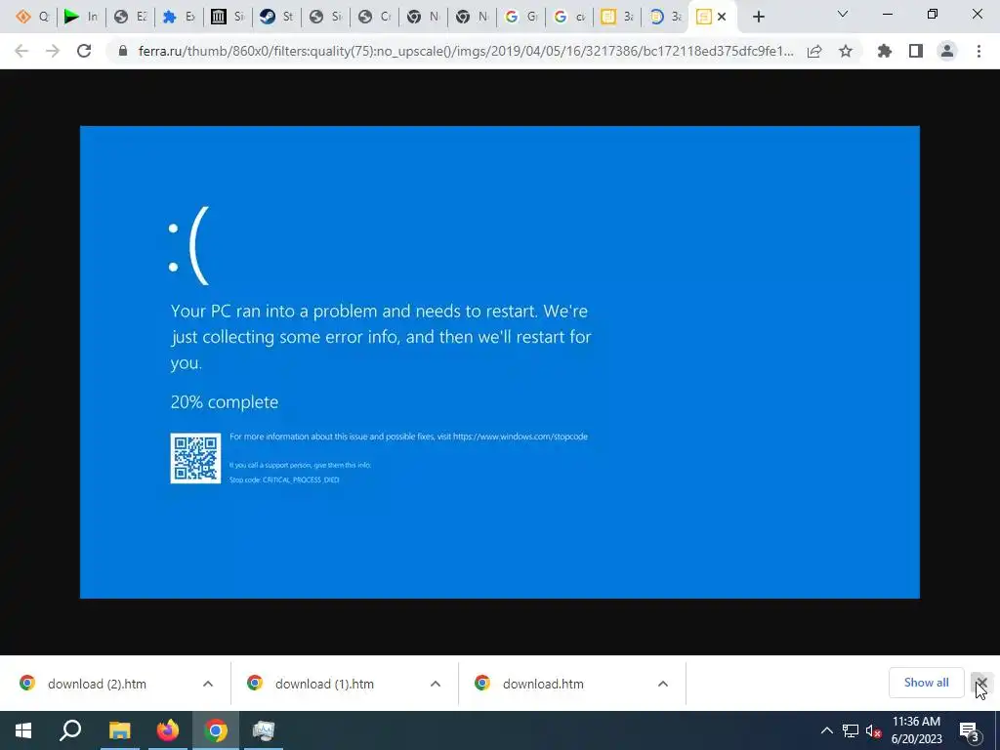1000x750 pixels.
Task: Show hidden system tray icons
Action: coord(826,730)
